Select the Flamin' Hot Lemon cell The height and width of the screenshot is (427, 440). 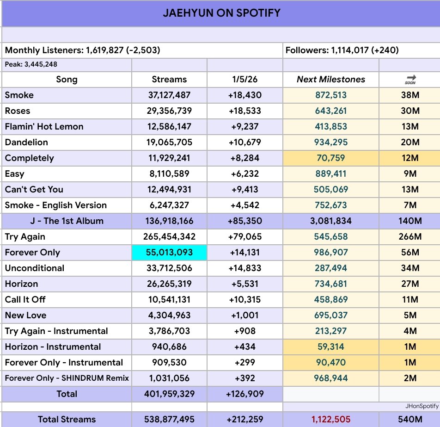[x=67, y=127]
